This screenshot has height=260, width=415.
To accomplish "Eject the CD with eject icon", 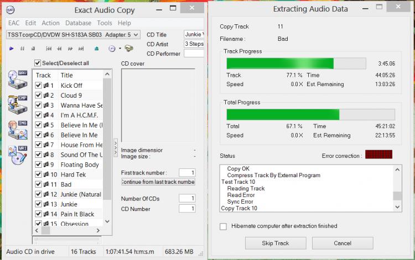I will coord(97,49).
